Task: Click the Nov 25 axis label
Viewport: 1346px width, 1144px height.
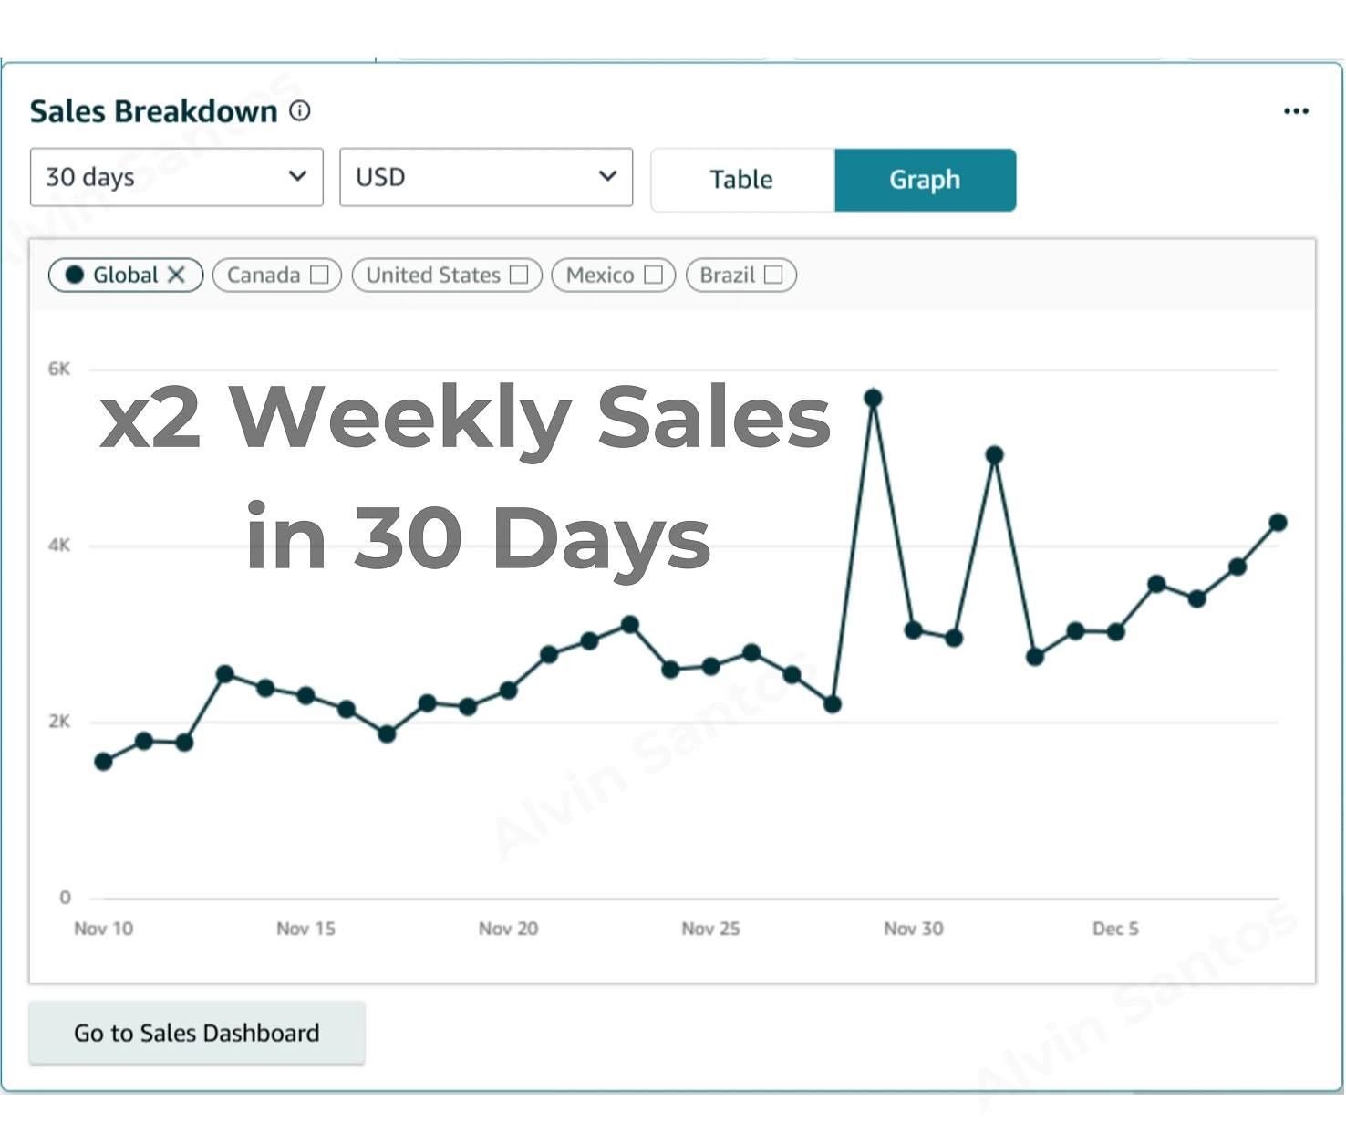Action: (710, 929)
